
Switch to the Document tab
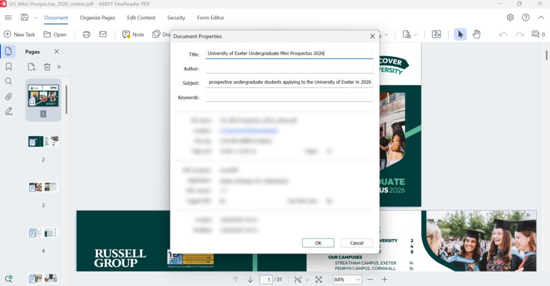56,18
